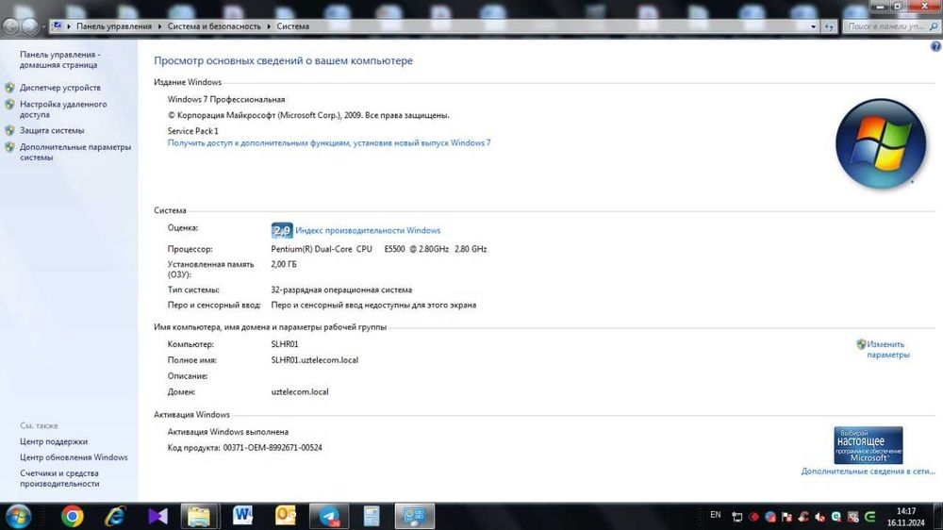
Task: Click Изменить параметры link
Action: [888, 350]
